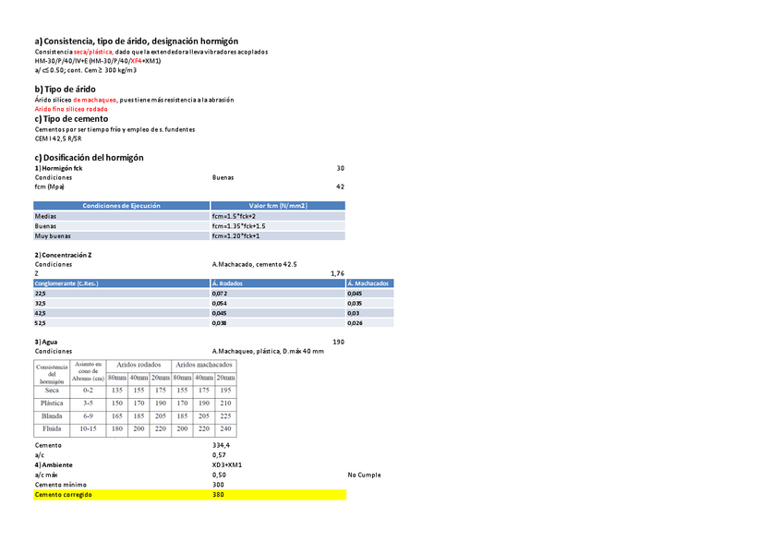
Task: Click the Z value "1,76"
Action: point(338,273)
